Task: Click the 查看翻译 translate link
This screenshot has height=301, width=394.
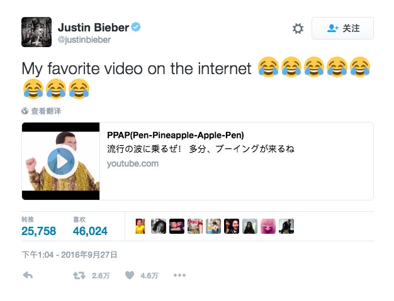Action: click(x=46, y=111)
